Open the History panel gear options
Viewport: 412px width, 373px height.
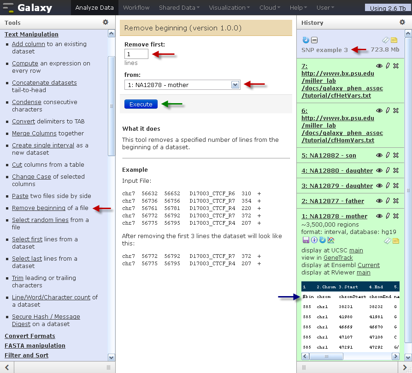pos(402,22)
